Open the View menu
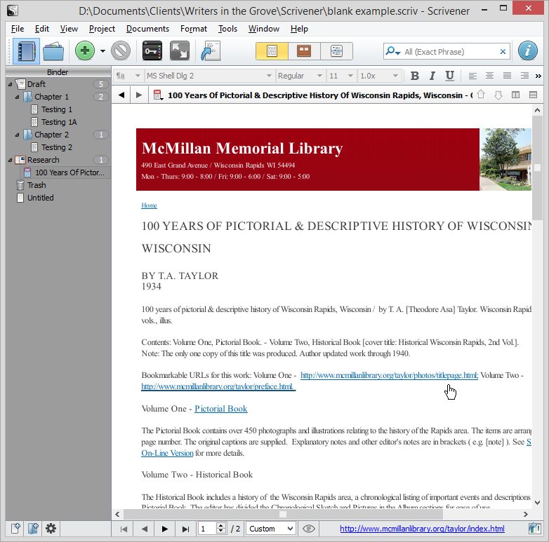Viewport: 549px width, 542px height. pyautogui.click(x=69, y=29)
